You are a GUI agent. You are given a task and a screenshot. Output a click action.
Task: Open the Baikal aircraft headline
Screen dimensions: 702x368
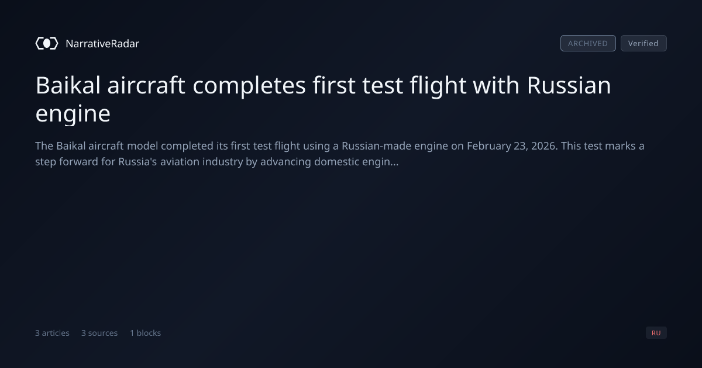coord(324,99)
